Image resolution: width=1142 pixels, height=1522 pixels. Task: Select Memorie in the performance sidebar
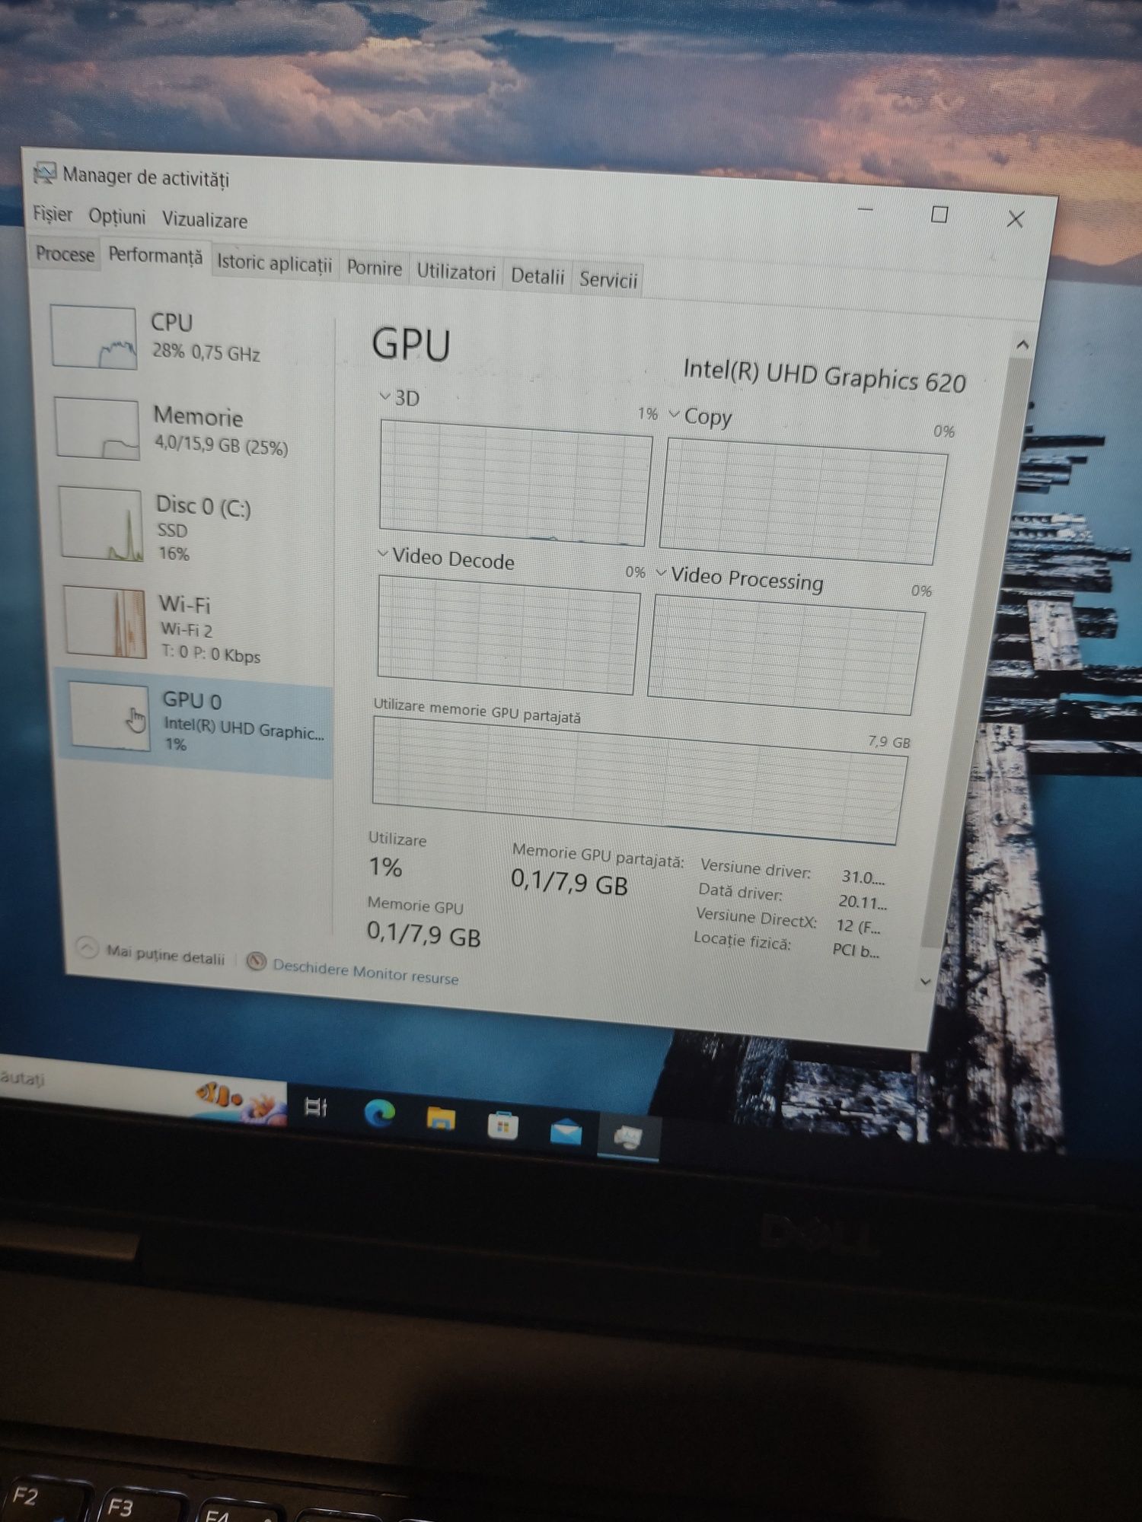190,430
